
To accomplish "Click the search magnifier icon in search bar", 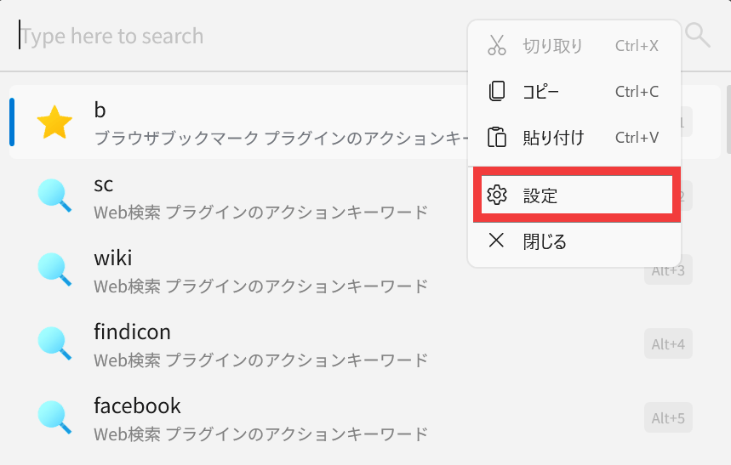I will (x=698, y=35).
